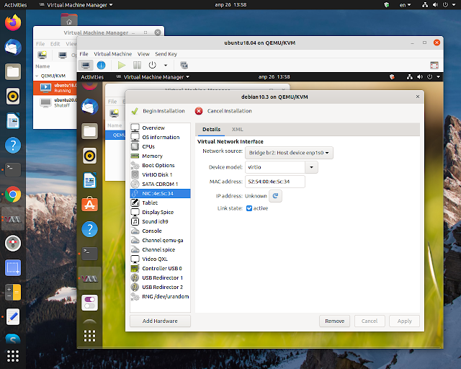
Task: Launch Chrome from the host dock
Action: click(13, 195)
